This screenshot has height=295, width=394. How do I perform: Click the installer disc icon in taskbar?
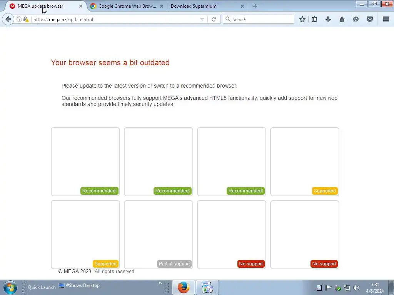click(x=207, y=287)
